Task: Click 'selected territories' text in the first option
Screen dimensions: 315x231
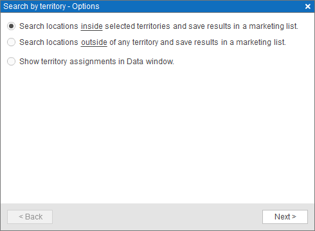Action: [x=138, y=26]
